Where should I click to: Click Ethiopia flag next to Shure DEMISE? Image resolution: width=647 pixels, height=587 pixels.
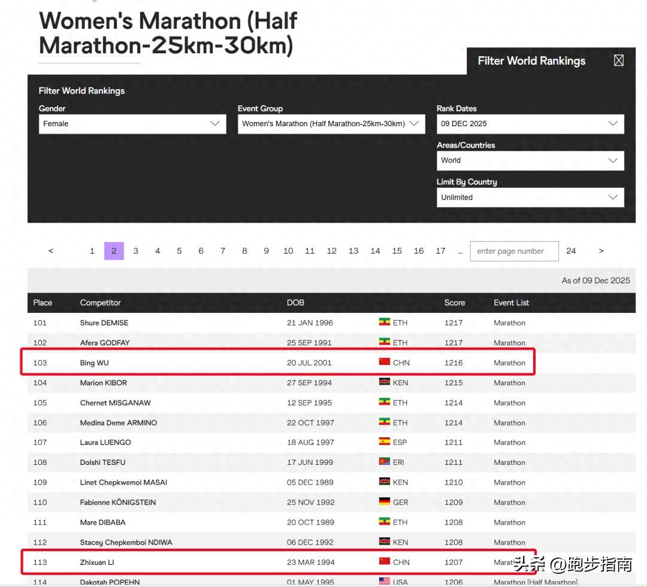click(x=385, y=322)
